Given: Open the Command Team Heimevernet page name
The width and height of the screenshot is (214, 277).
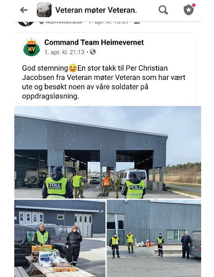Looking at the screenshot, I should (x=94, y=42).
